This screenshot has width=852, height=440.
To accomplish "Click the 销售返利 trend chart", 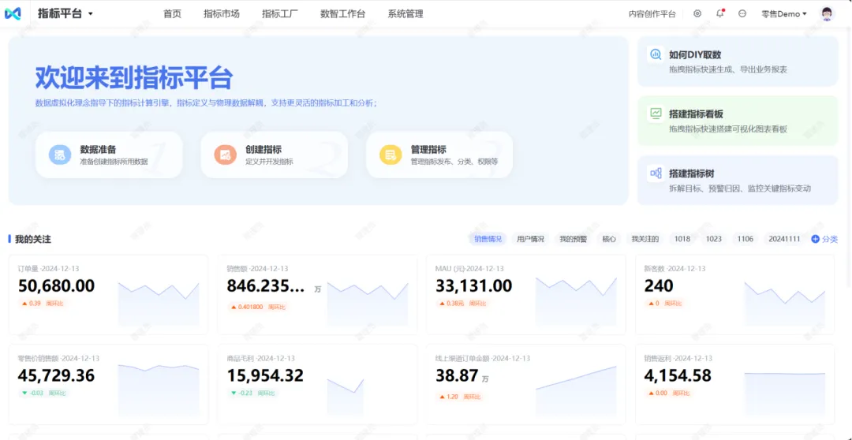I will click(x=785, y=393).
